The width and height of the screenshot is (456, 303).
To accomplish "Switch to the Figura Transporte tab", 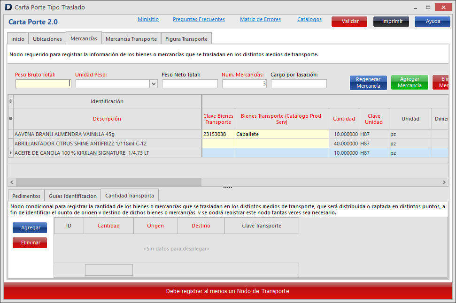I will click(186, 39).
